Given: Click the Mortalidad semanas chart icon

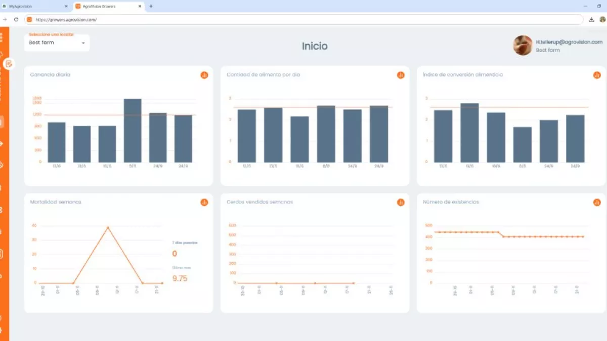Looking at the screenshot, I should pos(204,202).
